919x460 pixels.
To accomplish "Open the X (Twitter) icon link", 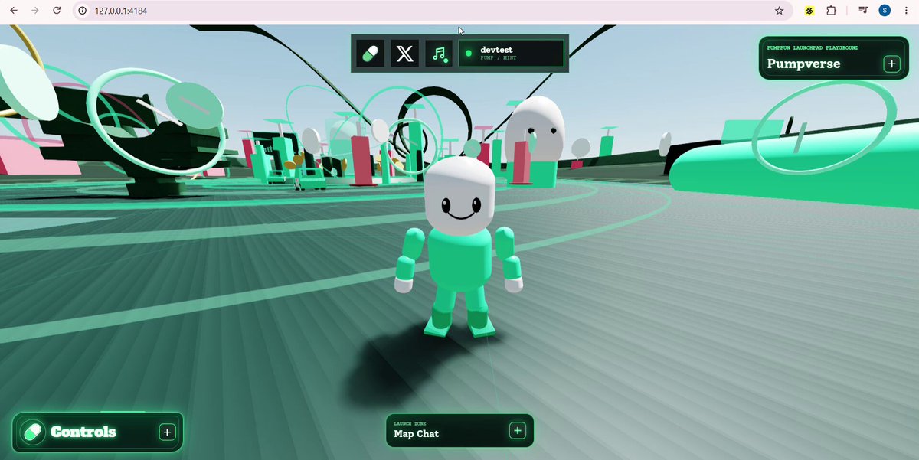I will point(404,54).
